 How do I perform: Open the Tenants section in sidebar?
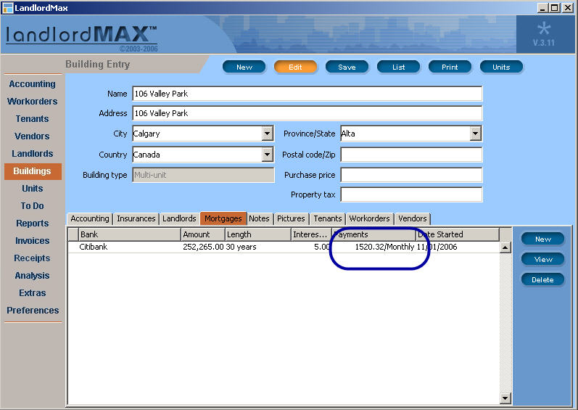click(x=33, y=119)
